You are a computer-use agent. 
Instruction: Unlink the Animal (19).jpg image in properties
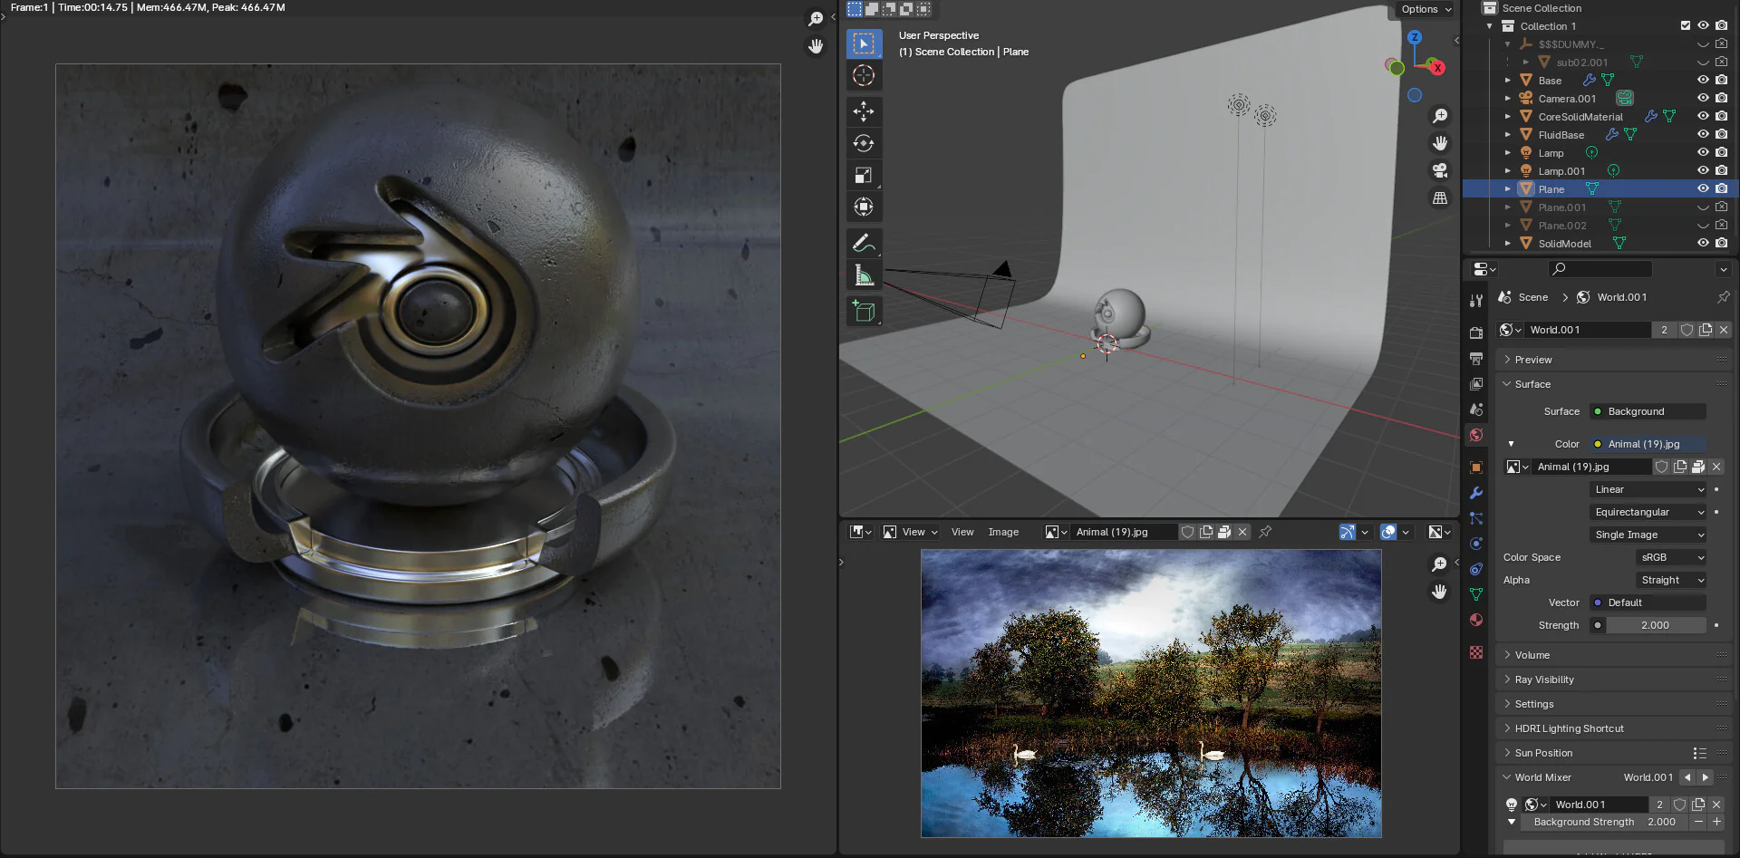coord(1716,467)
